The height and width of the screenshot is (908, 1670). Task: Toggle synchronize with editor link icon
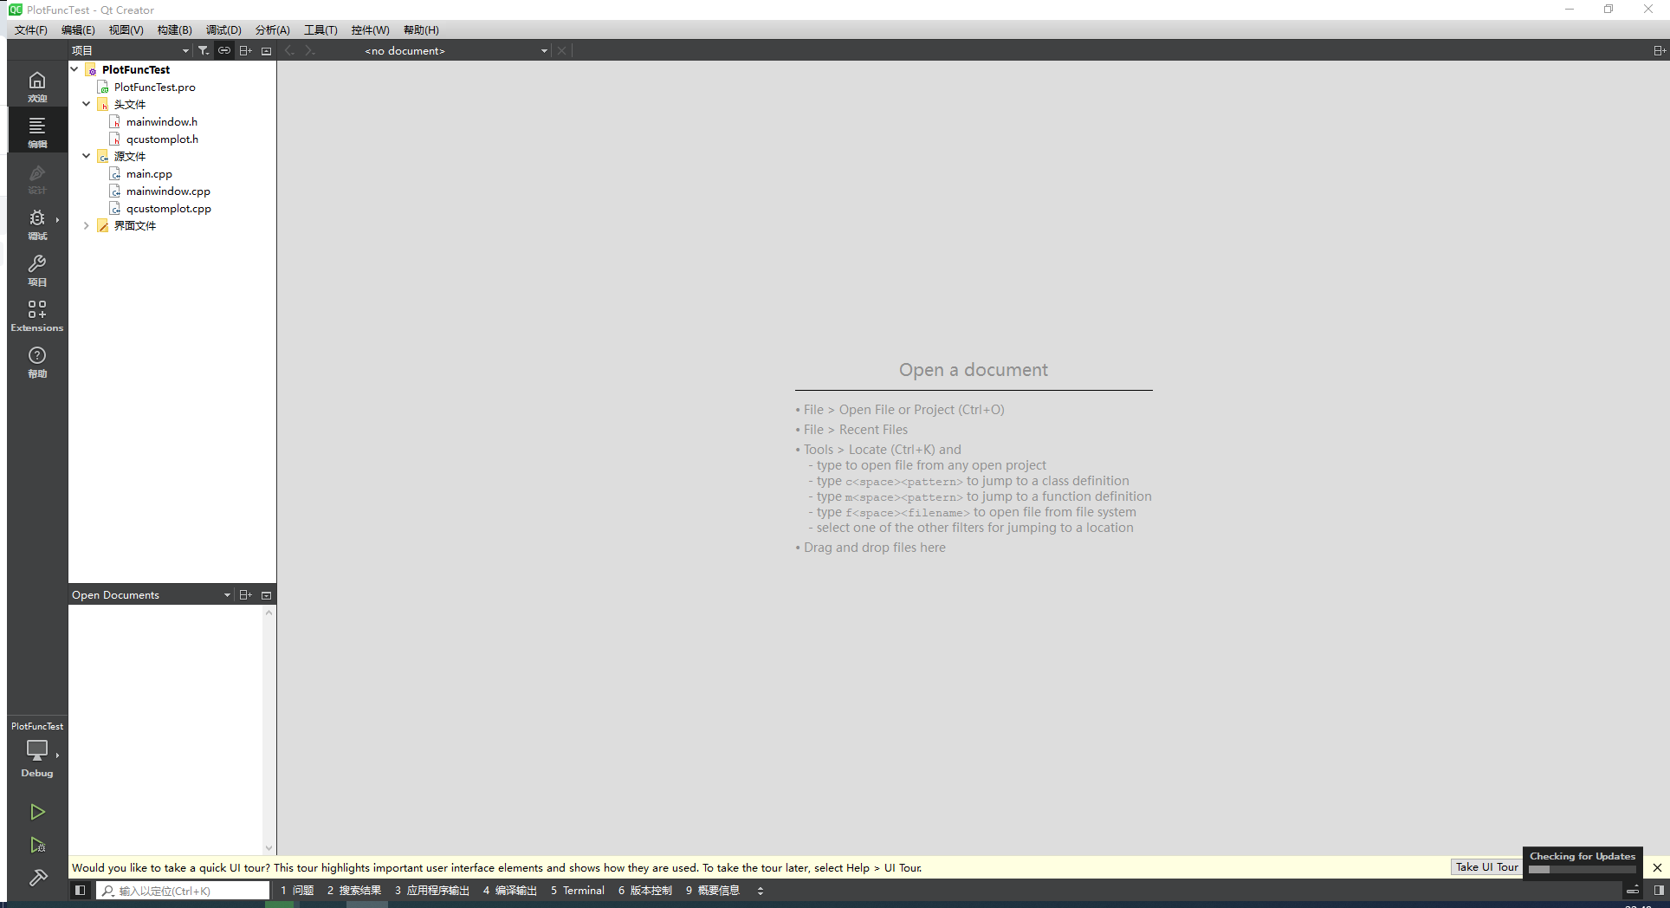click(x=224, y=50)
